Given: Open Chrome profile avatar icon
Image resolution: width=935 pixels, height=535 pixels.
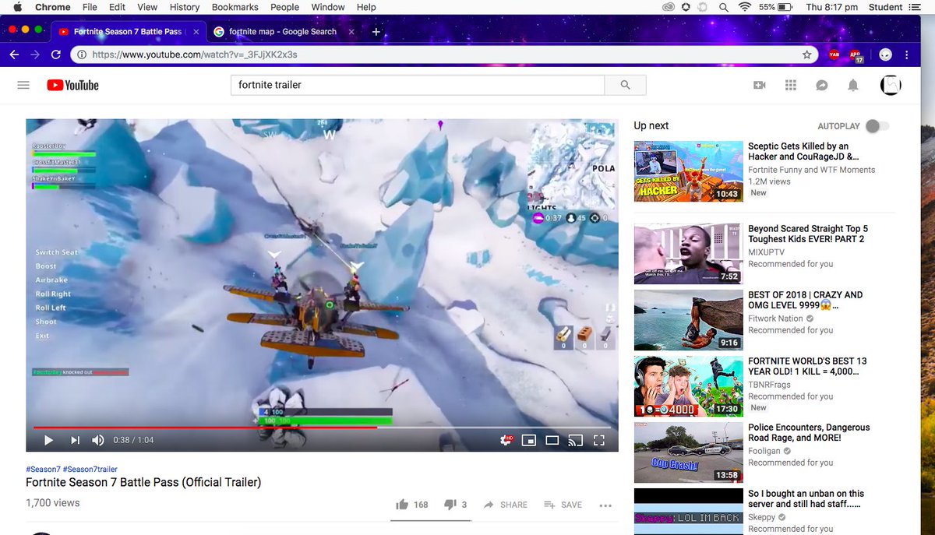Looking at the screenshot, I should tap(885, 55).
